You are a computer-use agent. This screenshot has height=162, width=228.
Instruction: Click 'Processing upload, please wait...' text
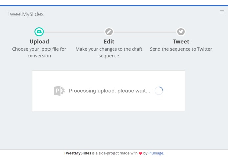[x=109, y=91]
